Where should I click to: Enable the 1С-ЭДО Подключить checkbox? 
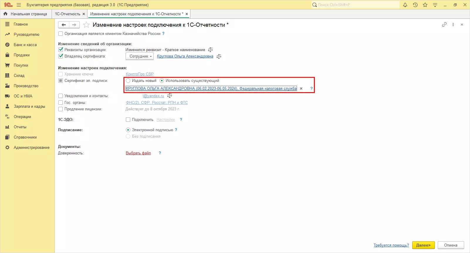[128, 119]
